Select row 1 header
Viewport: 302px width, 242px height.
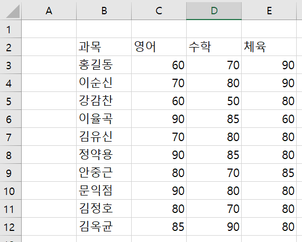[x=11, y=29]
